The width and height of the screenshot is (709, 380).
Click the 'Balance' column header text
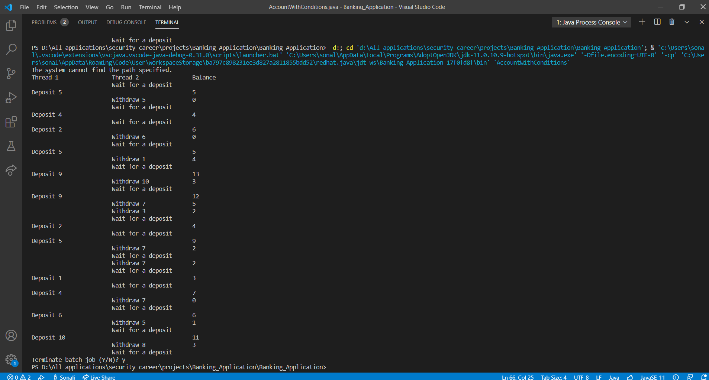[x=204, y=77]
